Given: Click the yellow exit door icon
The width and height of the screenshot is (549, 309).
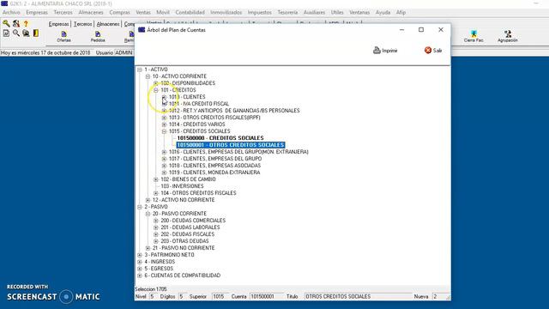Looking at the screenshot, I should pyautogui.click(x=36, y=33).
